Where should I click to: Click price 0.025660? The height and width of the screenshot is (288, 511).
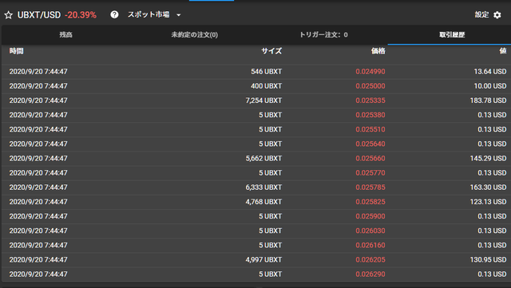point(370,158)
